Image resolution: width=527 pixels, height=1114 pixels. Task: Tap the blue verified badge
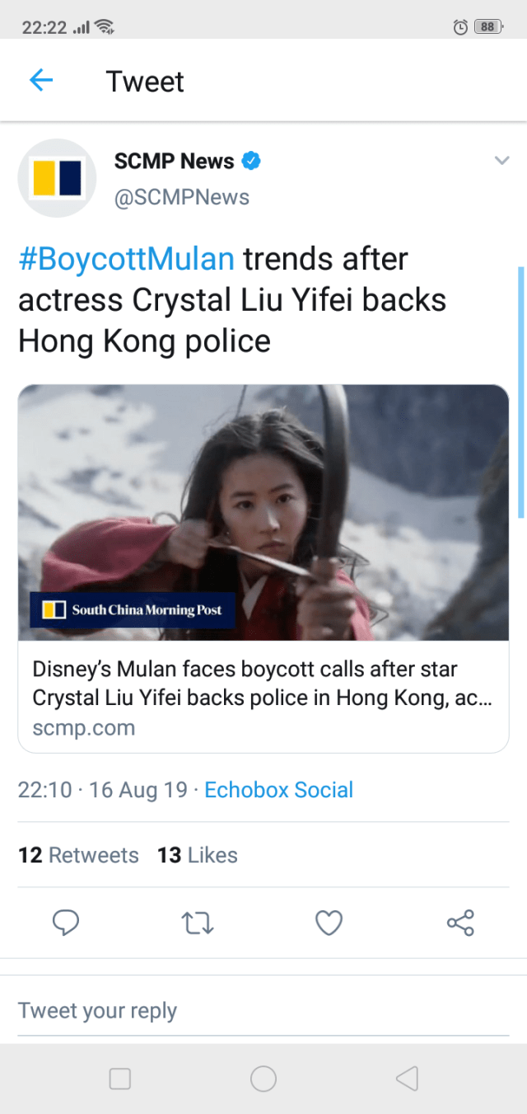pos(251,161)
